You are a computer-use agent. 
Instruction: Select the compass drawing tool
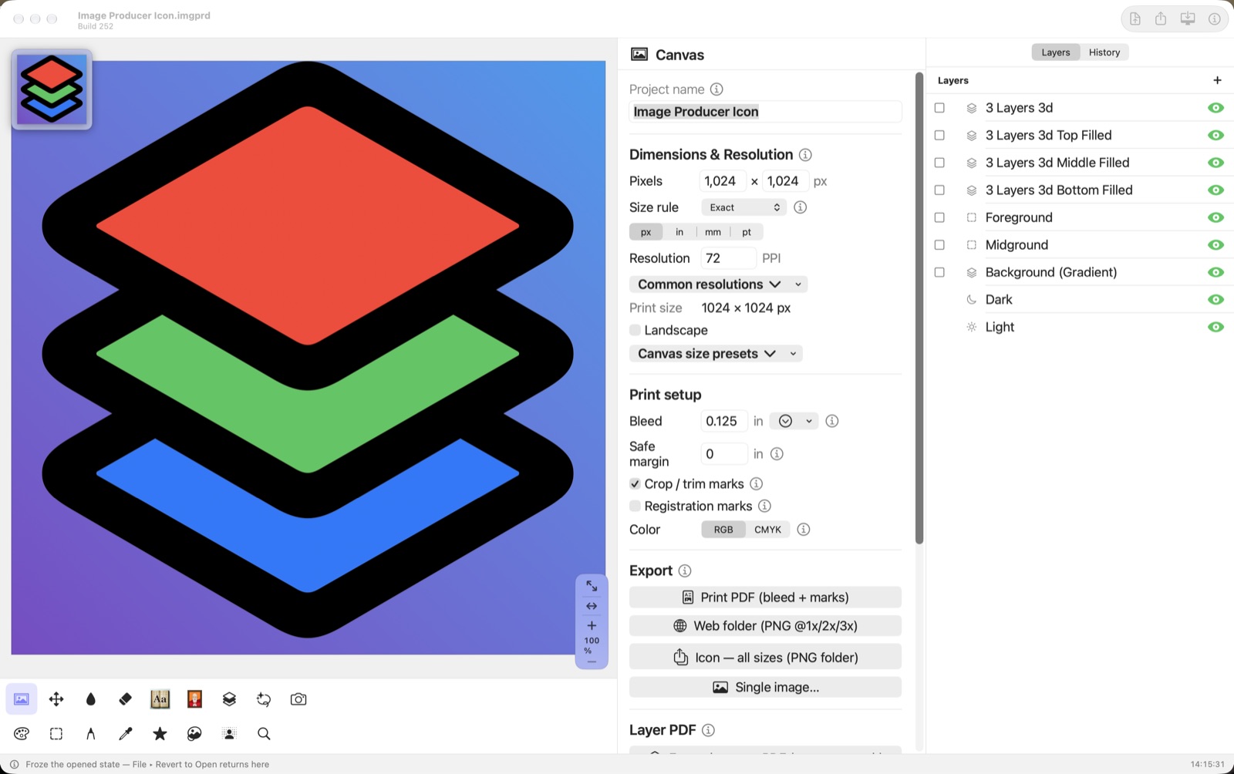(91, 734)
